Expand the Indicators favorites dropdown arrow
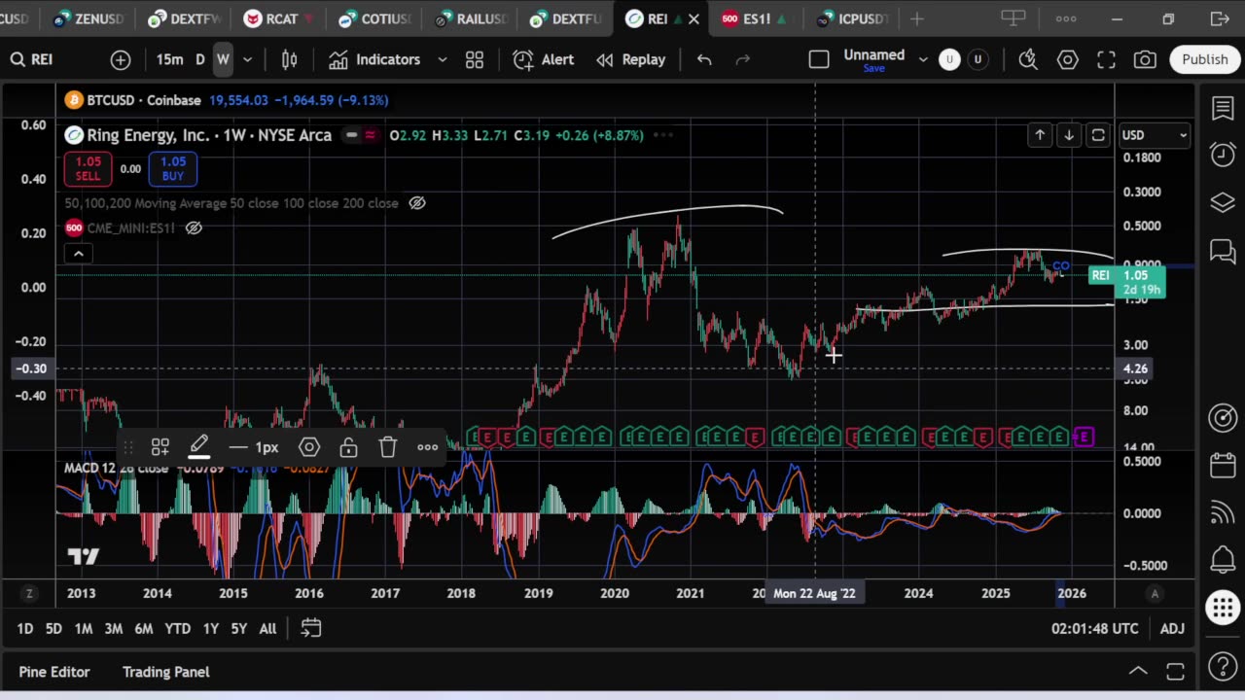This screenshot has width=1245, height=700. point(443,59)
